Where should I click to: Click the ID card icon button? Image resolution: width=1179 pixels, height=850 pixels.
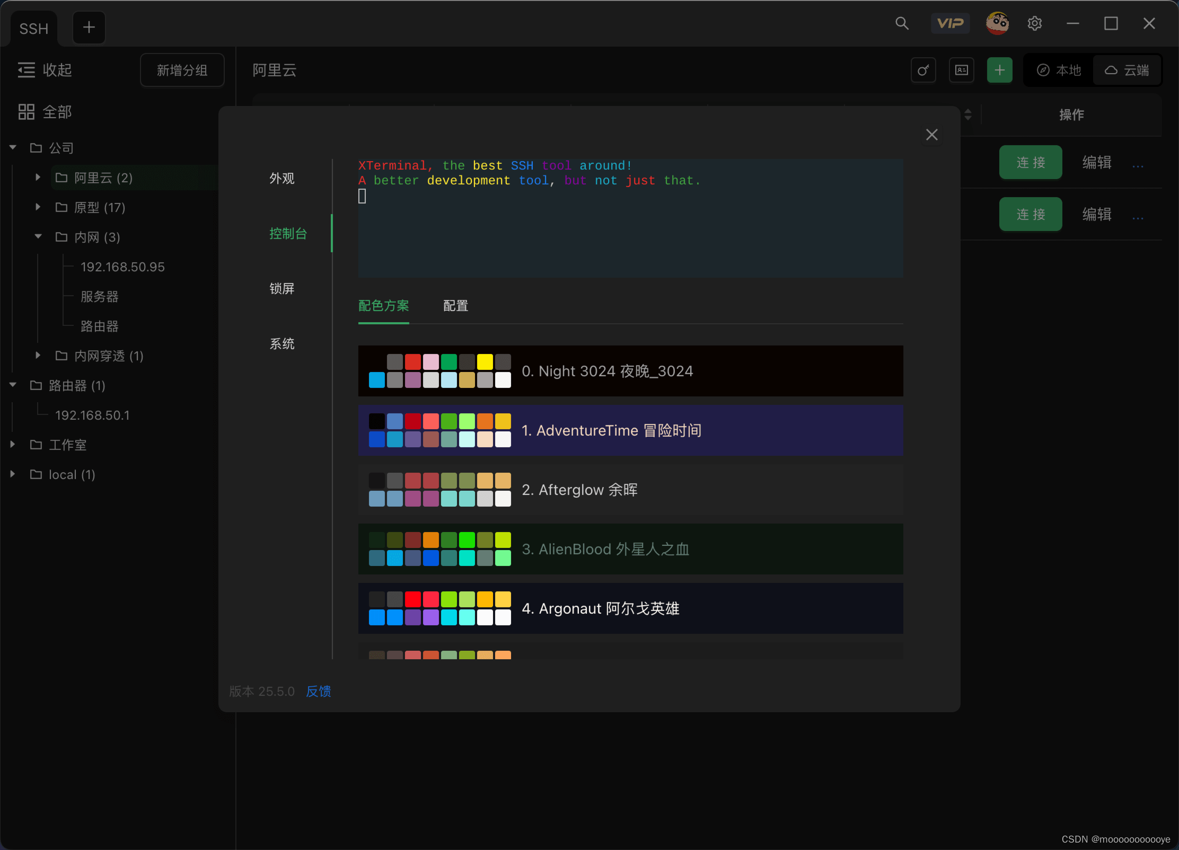tap(961, 70)
